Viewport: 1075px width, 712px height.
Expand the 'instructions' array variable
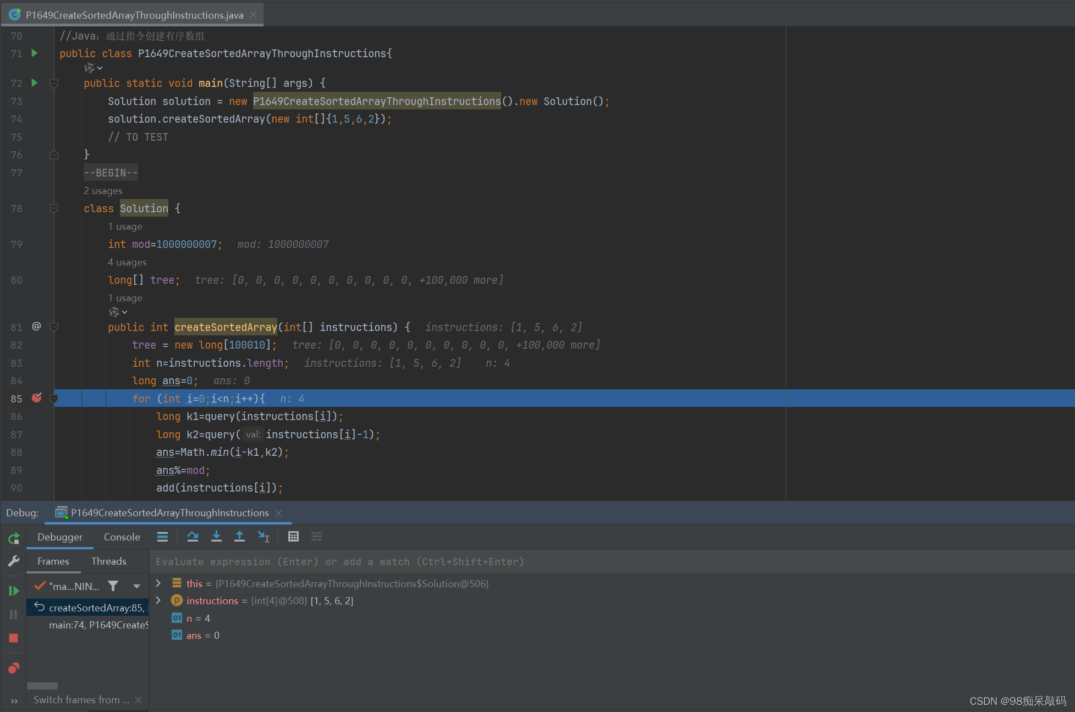[158, 600]
